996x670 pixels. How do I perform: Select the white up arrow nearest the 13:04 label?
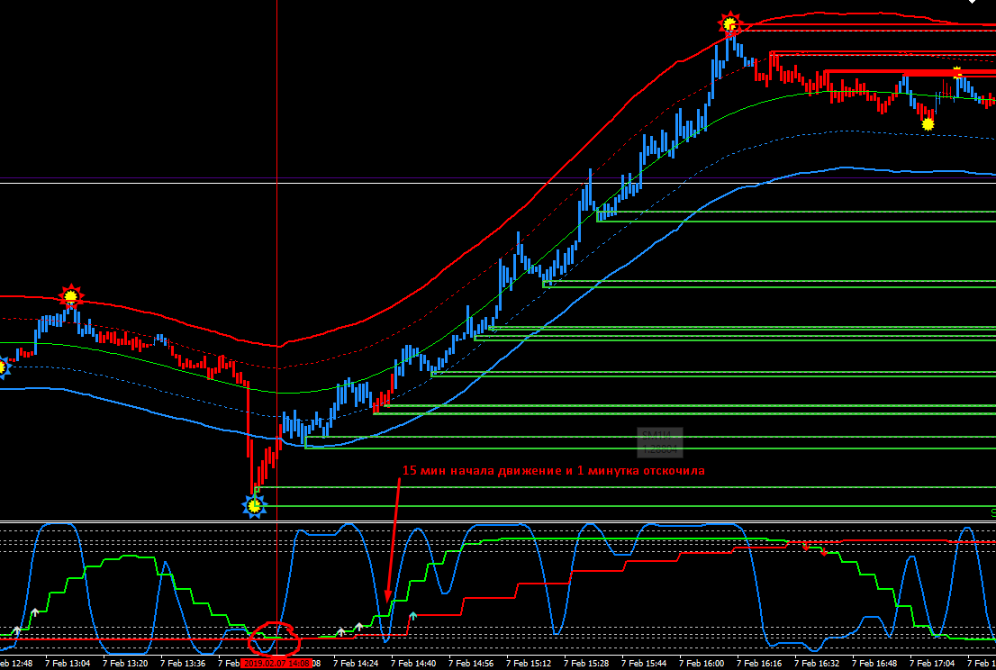click(35, 612)
